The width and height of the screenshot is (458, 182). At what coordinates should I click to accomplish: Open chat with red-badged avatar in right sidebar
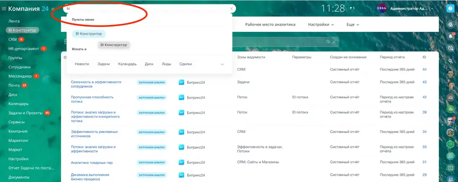(x=450, y=121)
